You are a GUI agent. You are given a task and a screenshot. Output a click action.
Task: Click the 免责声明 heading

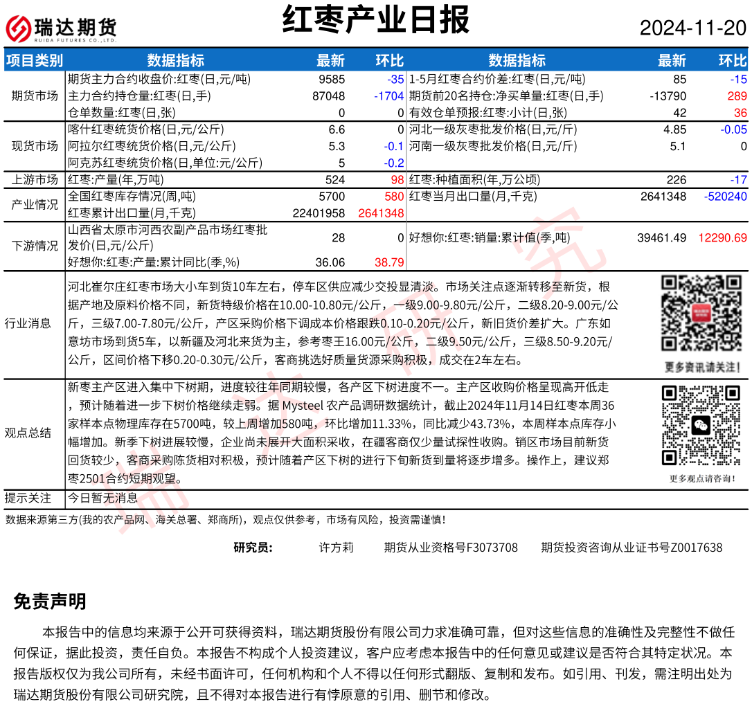click(50, 602)
